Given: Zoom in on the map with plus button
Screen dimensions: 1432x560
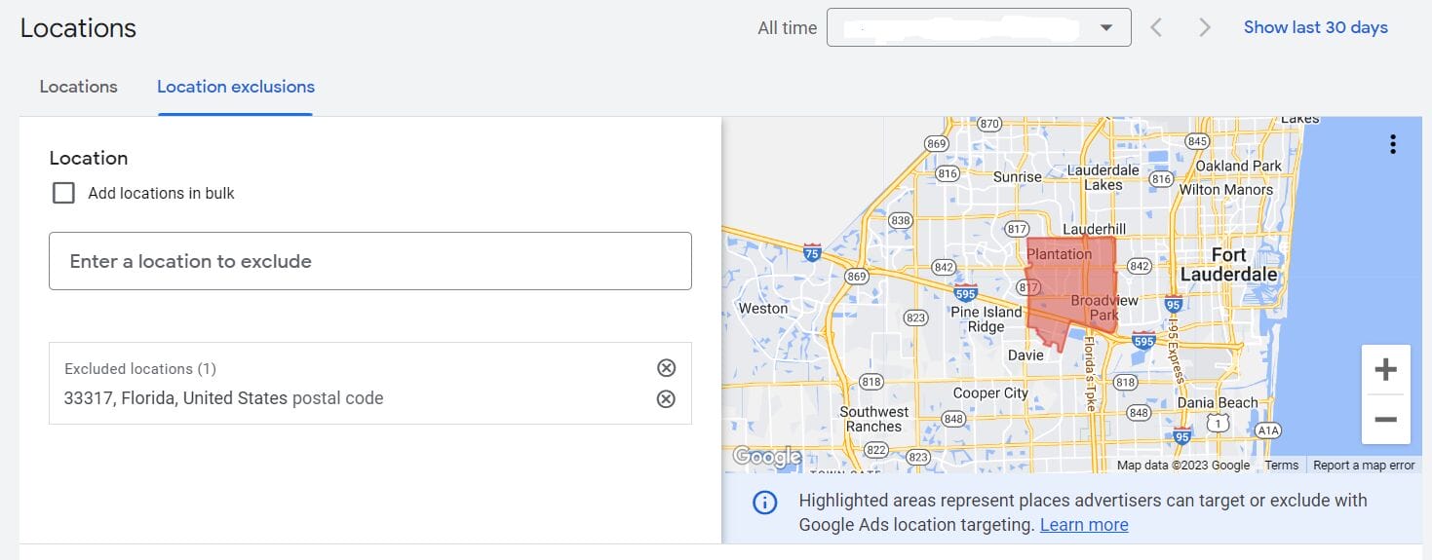Looking at the screenshot, I should pyautogui.click(x=1385, y=370).
